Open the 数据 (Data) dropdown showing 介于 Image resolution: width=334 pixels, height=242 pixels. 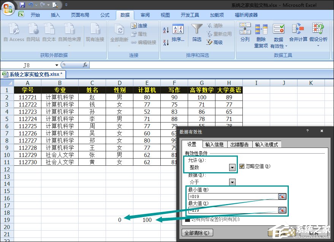pos(232,181)
